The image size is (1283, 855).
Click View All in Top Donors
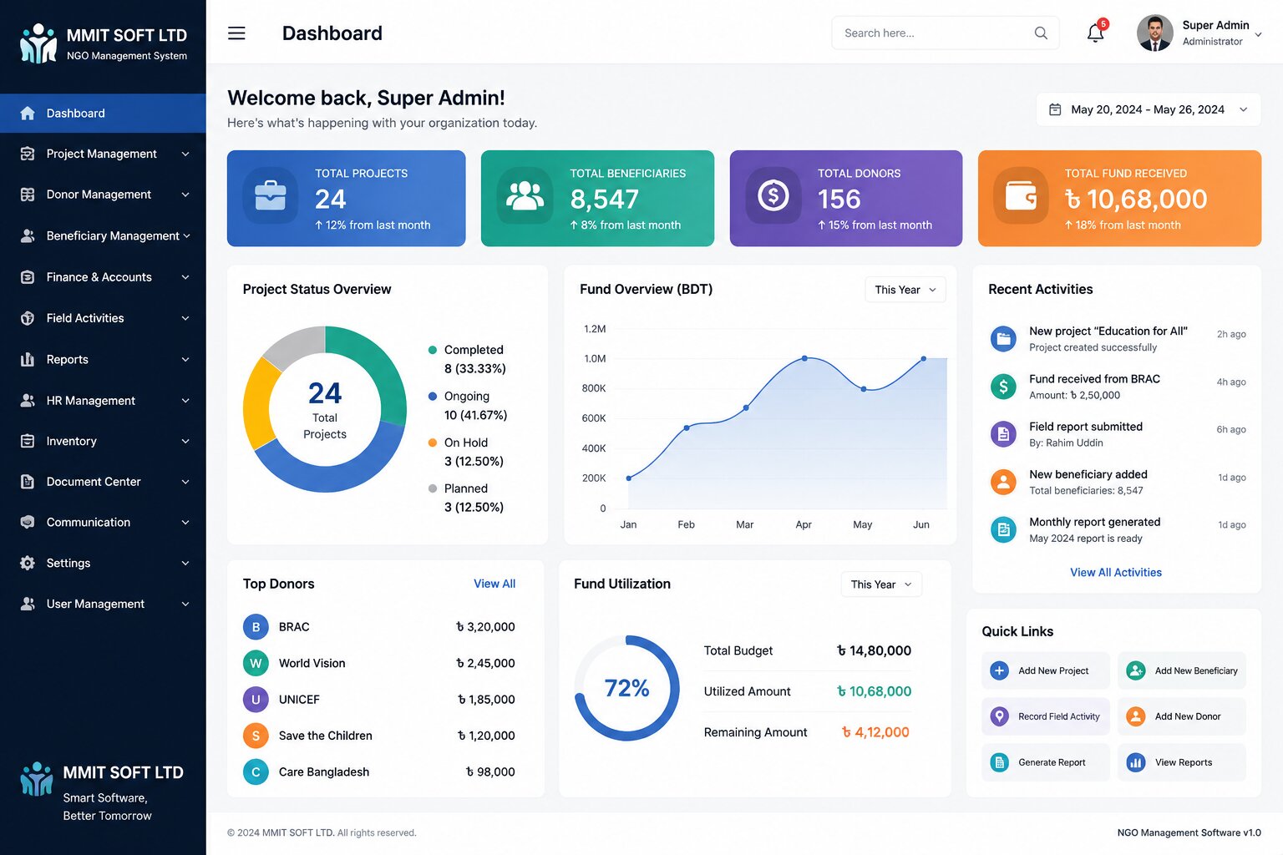[x=494, y=584]
